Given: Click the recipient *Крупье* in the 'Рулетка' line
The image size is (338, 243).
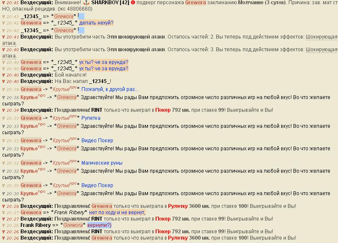Looking at the screenshot, I should pyautogui.click(x=64, y=118).
